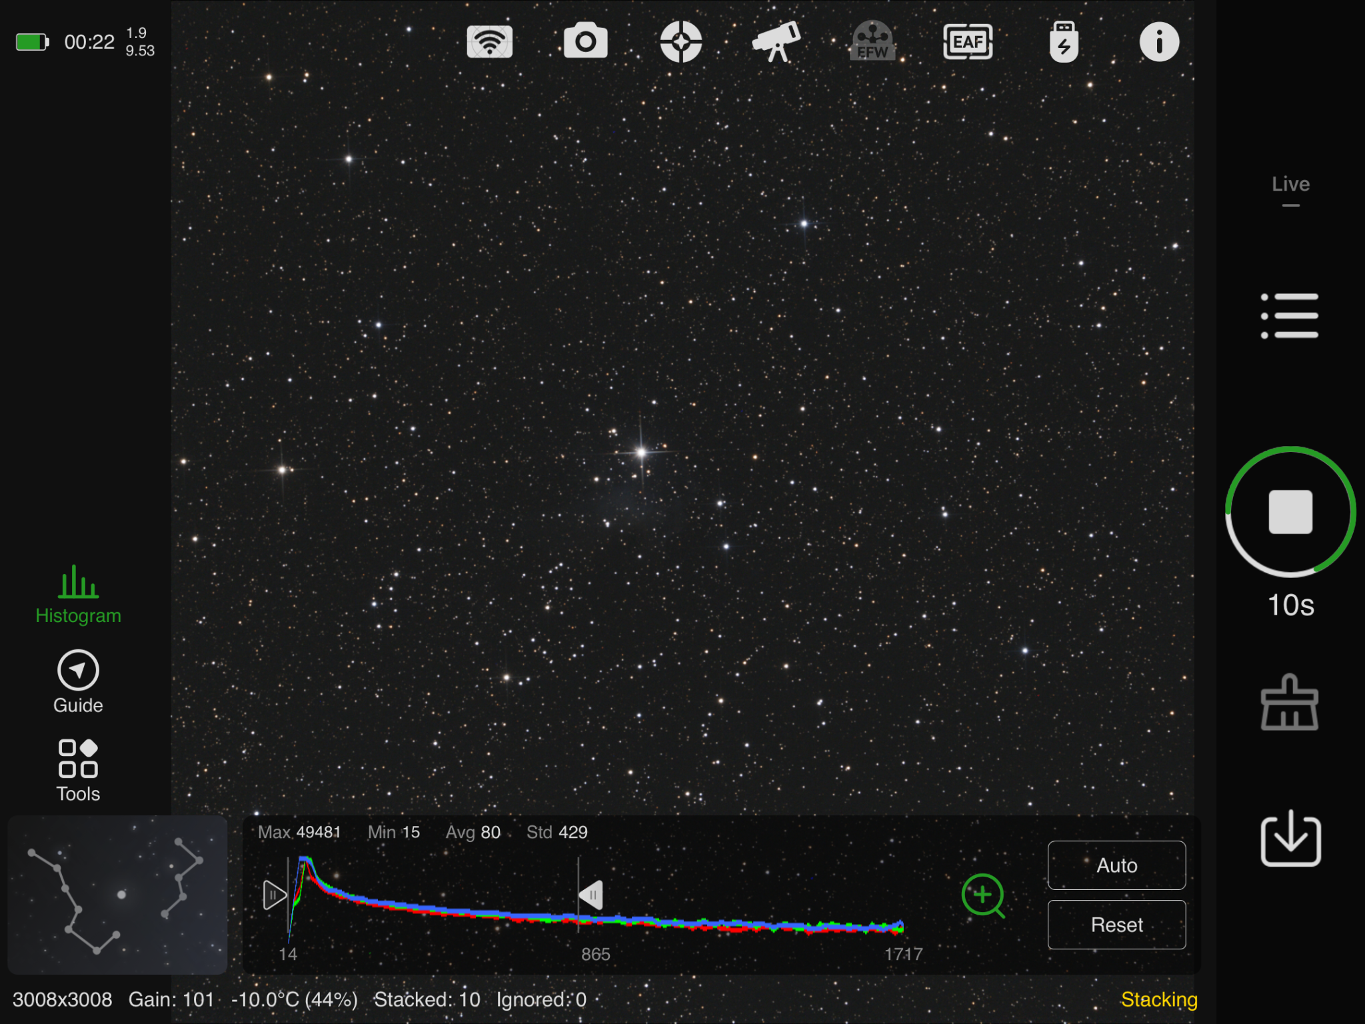
Task: Open the EFW filter wheel icon
Action: click(872, 42)
